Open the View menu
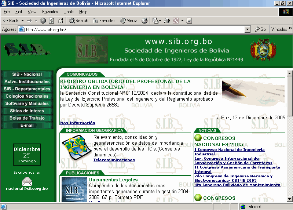 click(32, 12)
